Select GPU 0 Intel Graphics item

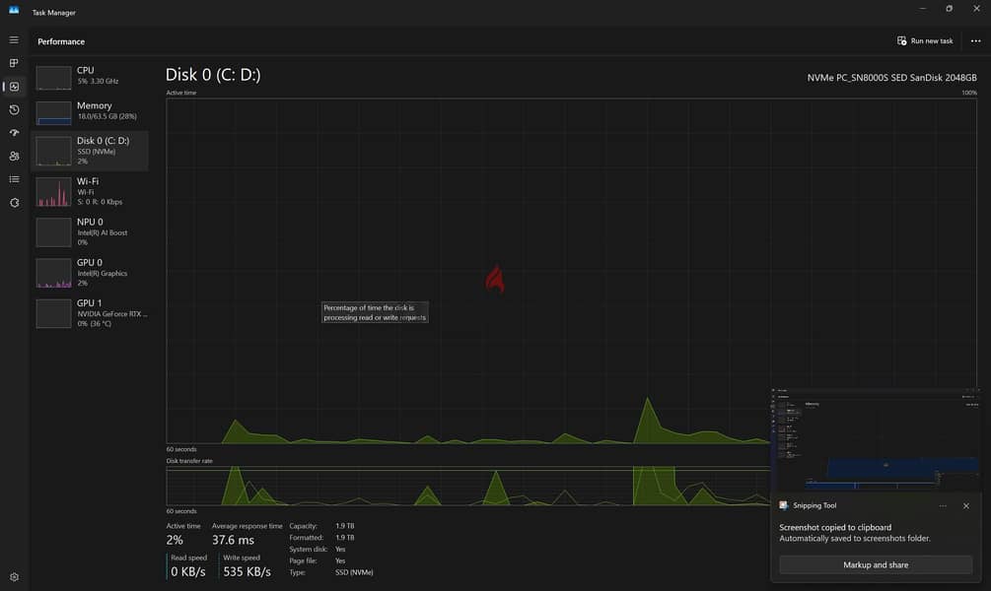90,272
